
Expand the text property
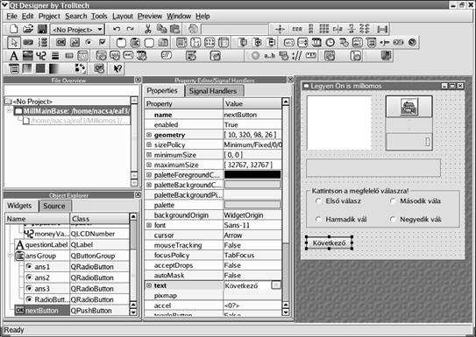point(149,285)
